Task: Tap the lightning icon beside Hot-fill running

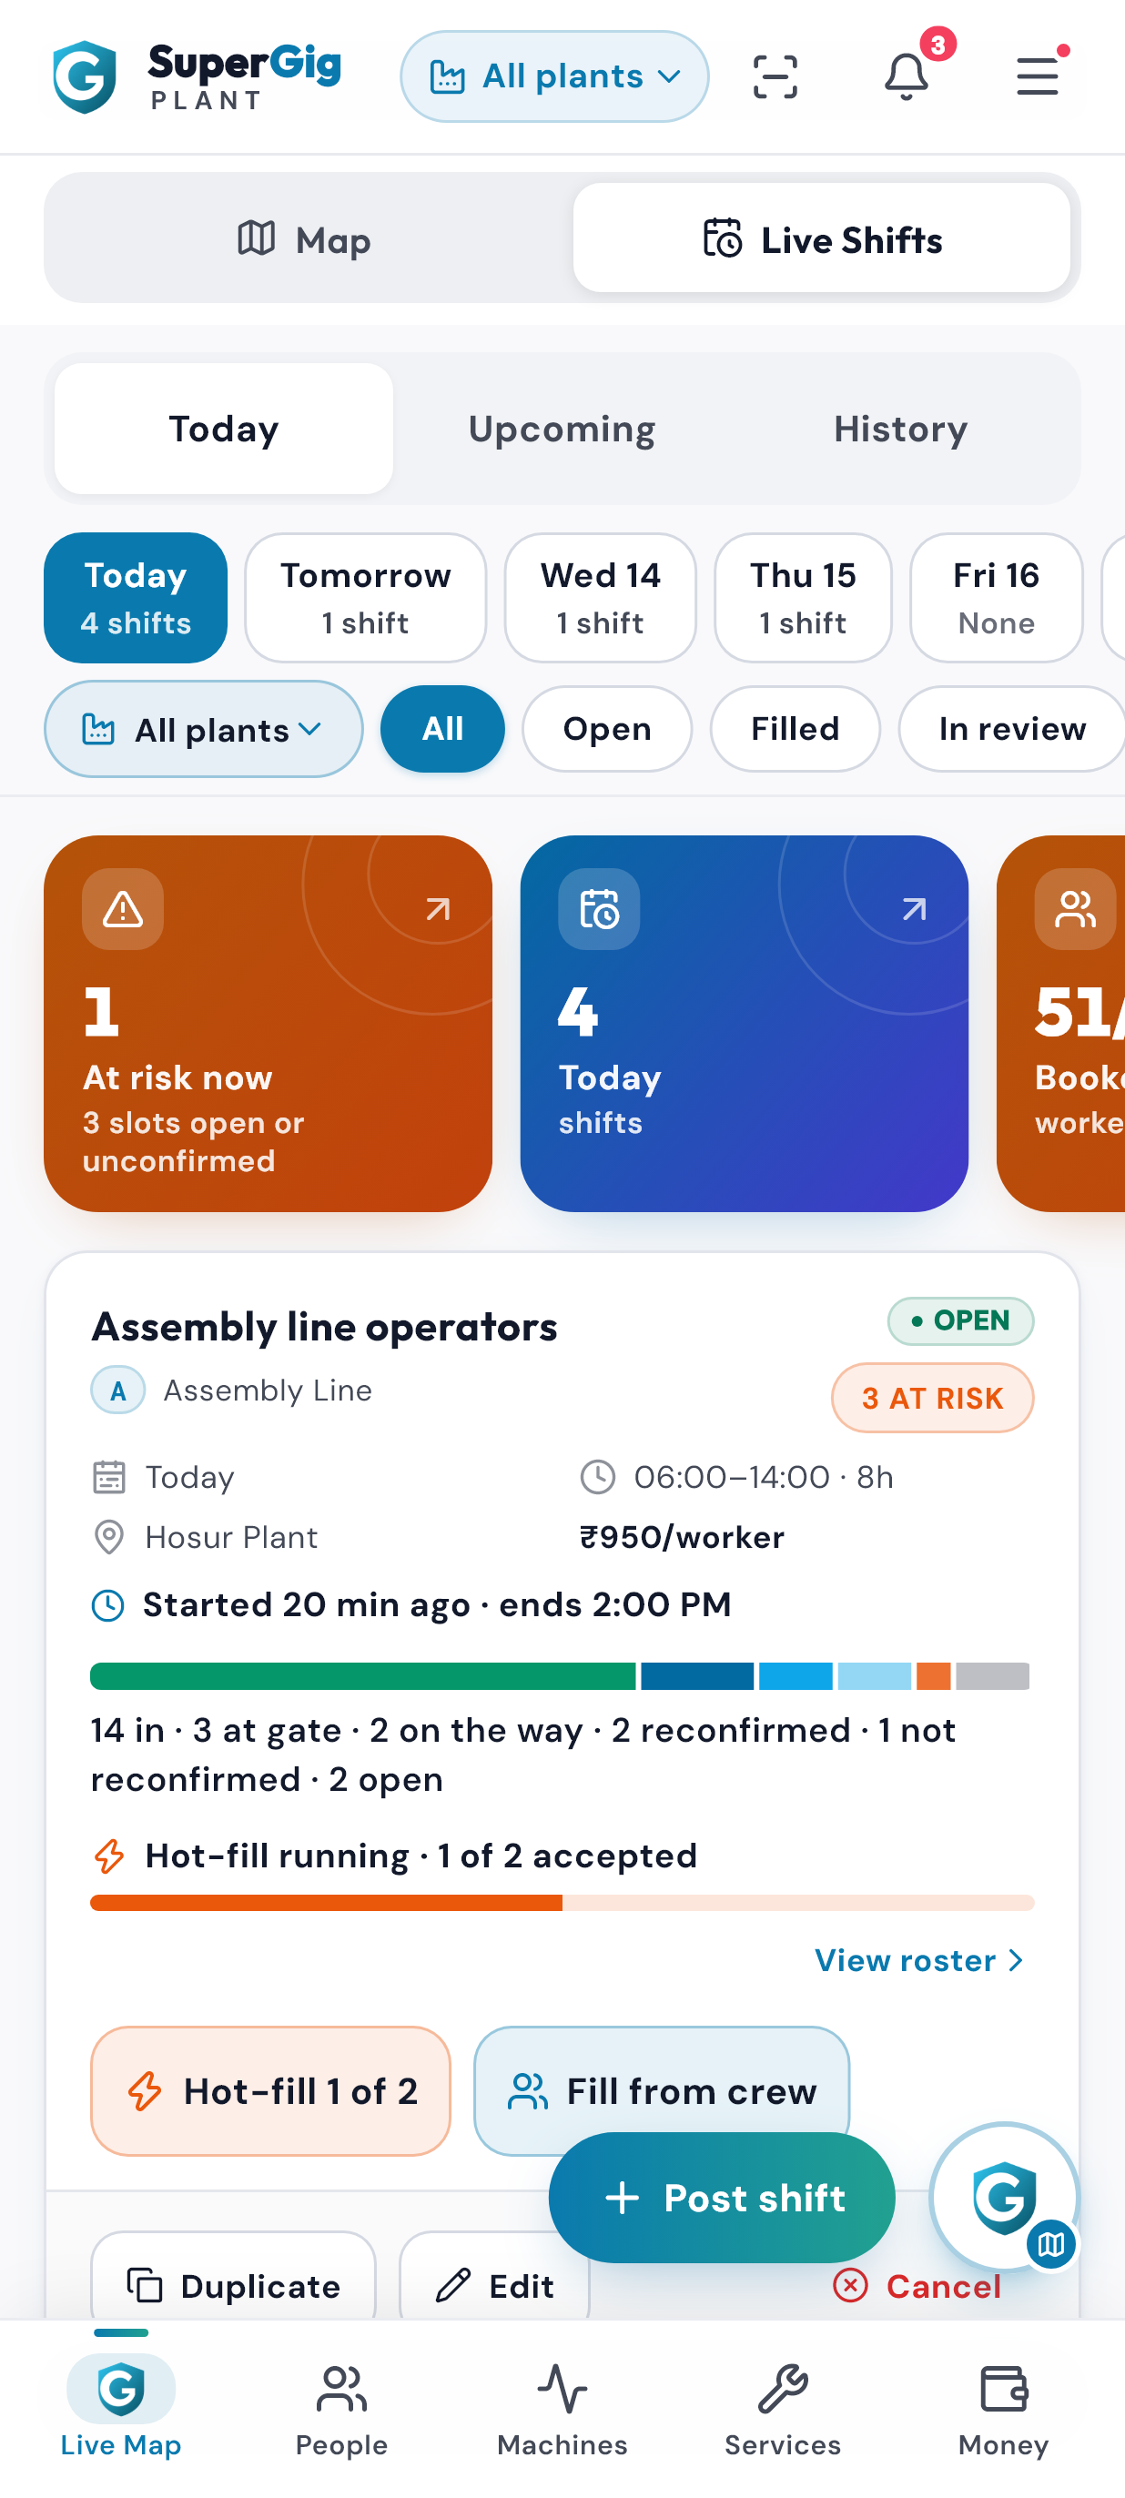Action: click(x=108, y=1856)
